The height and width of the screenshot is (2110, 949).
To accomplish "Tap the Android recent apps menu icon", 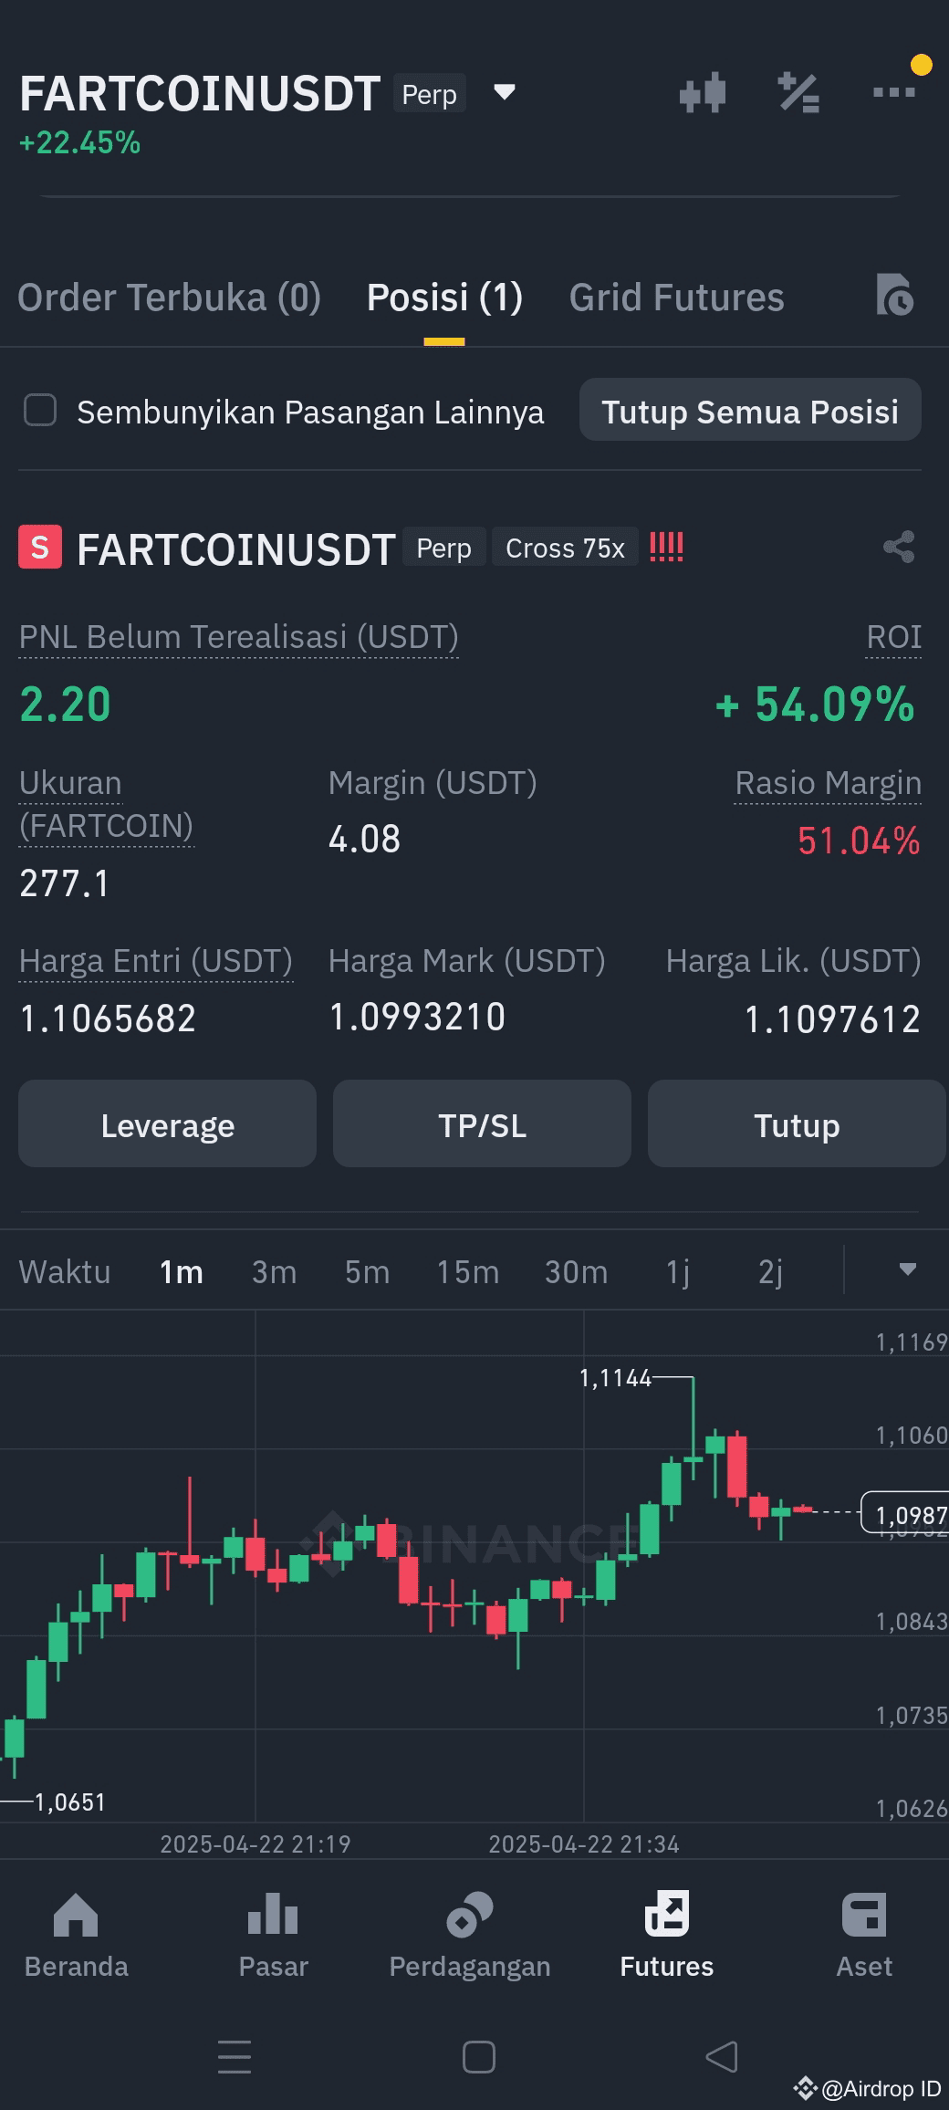I will (x=235, y=2056).
